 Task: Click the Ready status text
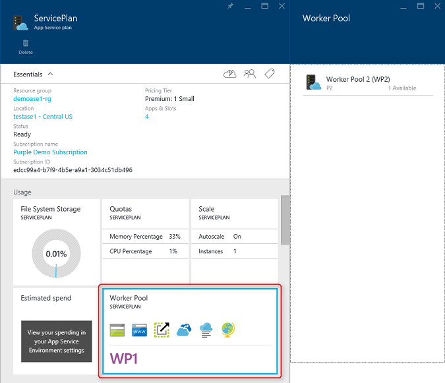22,134
